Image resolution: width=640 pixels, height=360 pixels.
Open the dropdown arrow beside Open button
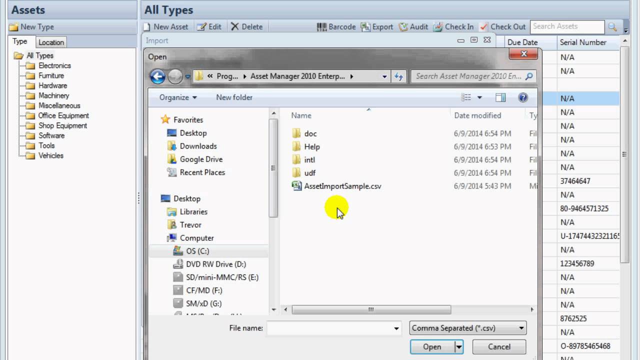458,347
